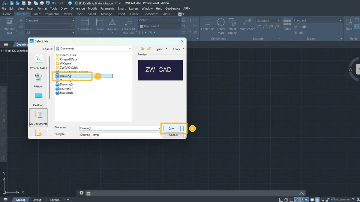Click the Undo arrow icon
The height and width of the screenshot is (202, 360).
(54, 3)
